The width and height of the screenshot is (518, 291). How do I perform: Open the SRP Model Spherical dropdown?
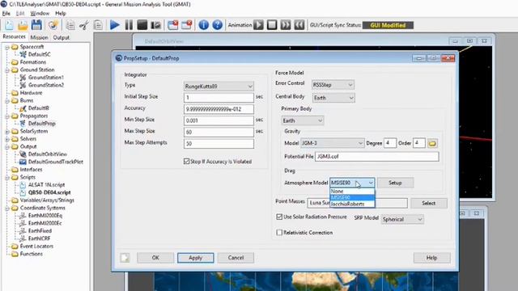pos(402,219)
